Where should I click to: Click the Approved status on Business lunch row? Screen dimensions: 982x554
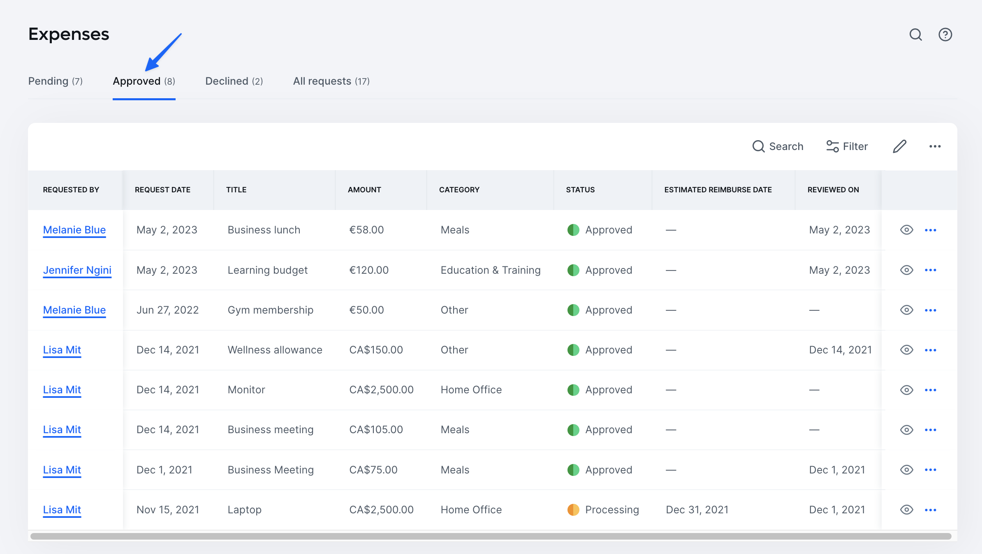(600, 230)
